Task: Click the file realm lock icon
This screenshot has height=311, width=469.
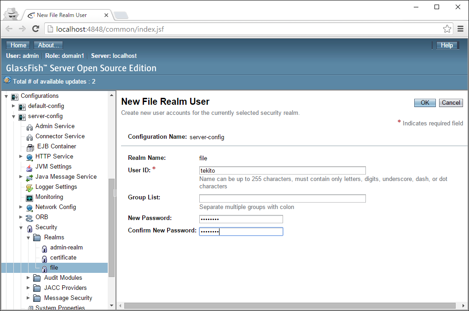Action: 44,269
